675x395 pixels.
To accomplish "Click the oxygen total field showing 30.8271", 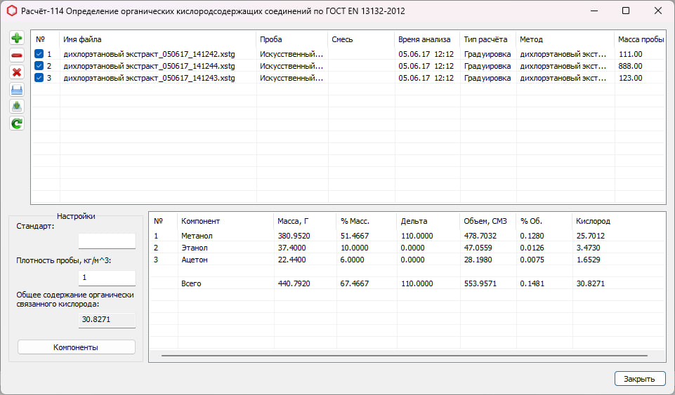I will point(107,320).
